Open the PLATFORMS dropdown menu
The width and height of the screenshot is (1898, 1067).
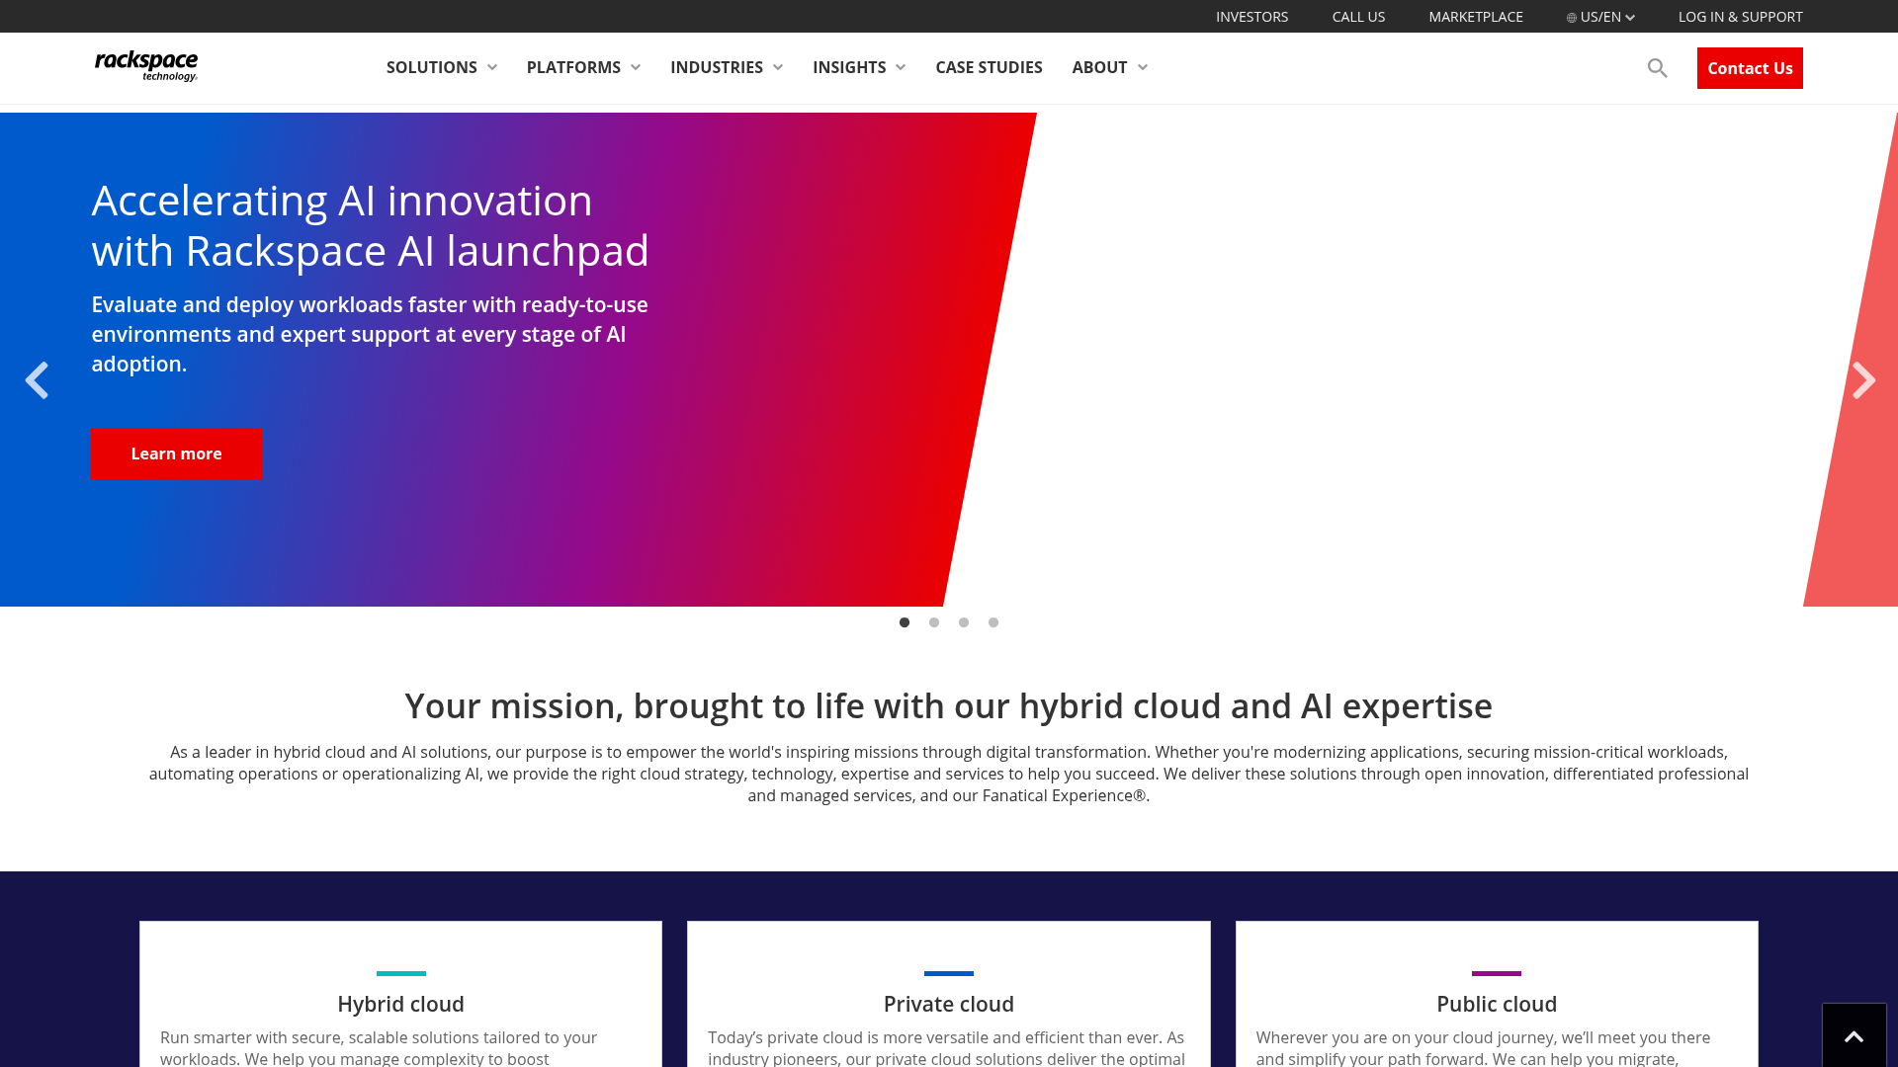click(x=582, y=67)
